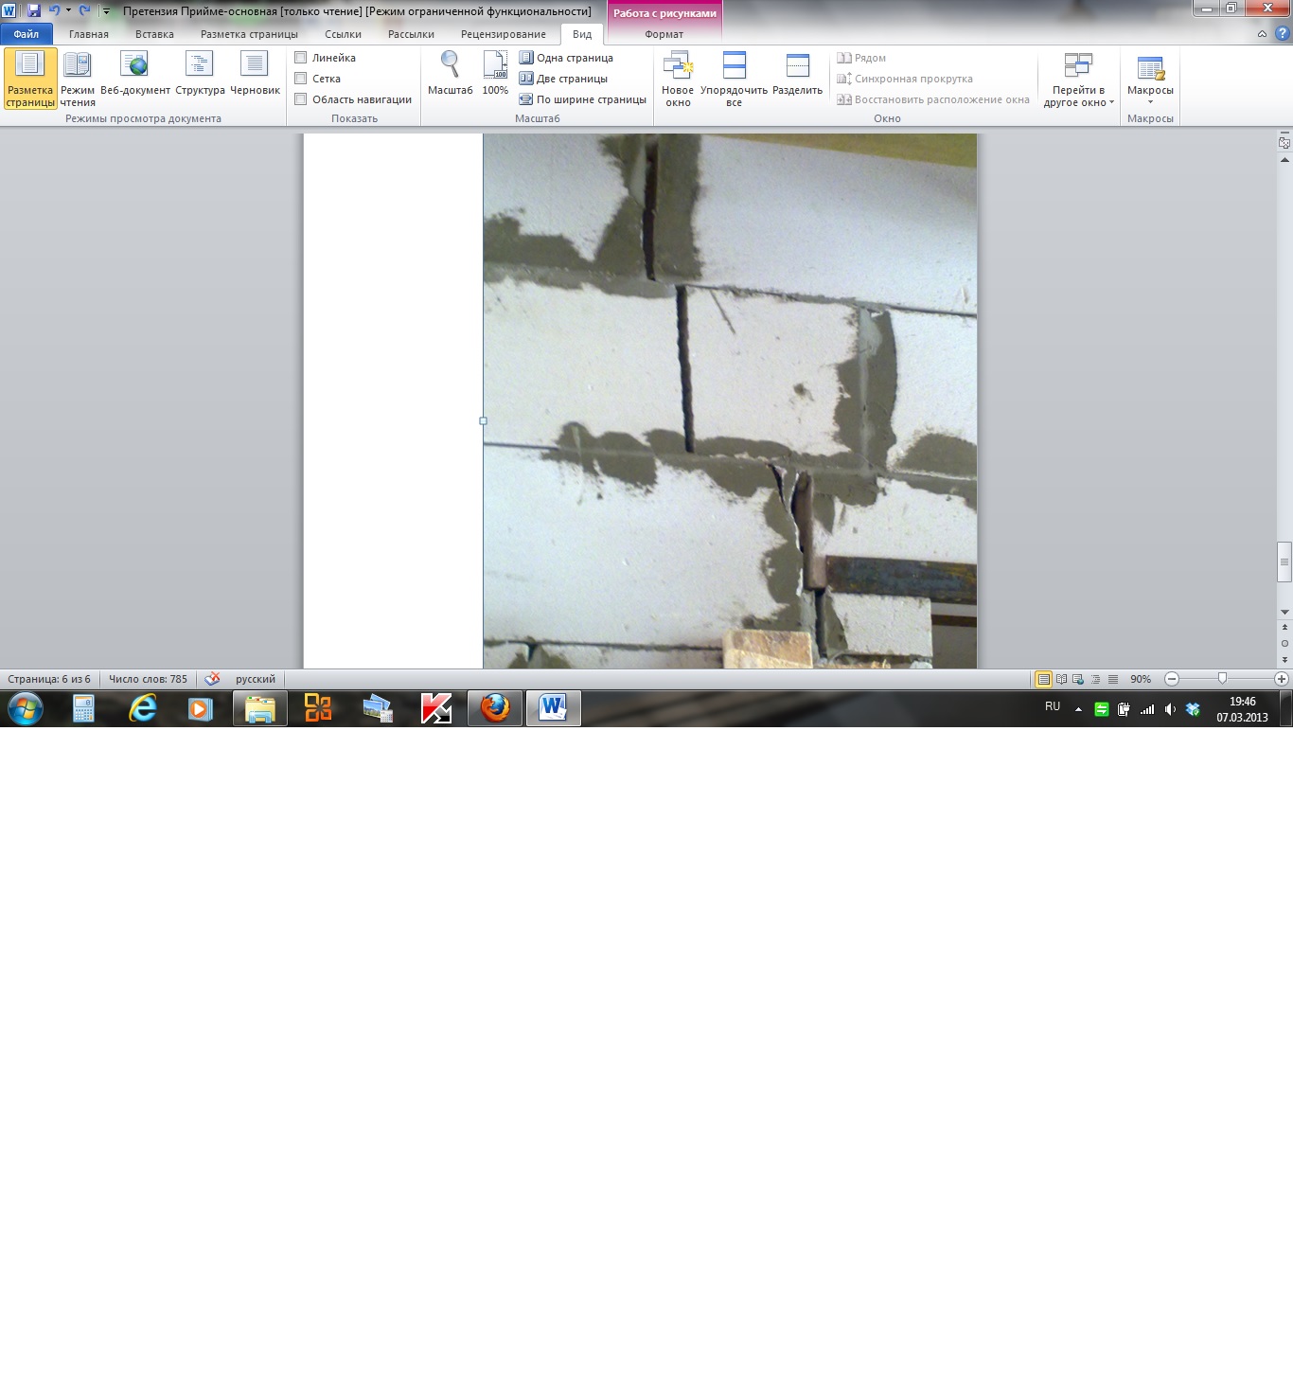Image resolution: width=1293 pixels, height=1391 pixels.
Task: Switch to Web Layout (Веб-документ) view
Action: pos(135,74)
